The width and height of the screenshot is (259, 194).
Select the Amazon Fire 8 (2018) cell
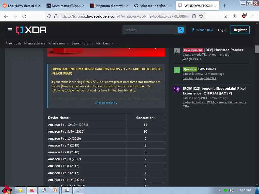coord(87,152)
